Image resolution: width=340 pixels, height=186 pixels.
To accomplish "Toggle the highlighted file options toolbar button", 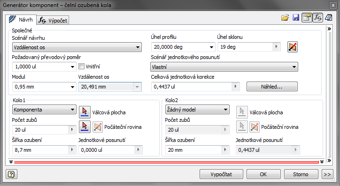I will [307, 17].
